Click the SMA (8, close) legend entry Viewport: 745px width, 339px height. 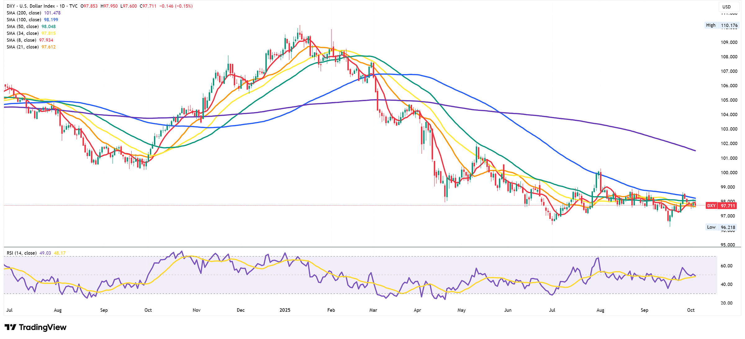(x=21, y=40)
